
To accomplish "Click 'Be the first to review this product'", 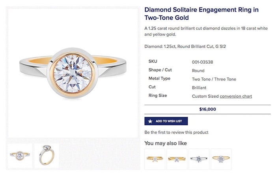I will 176,132.
